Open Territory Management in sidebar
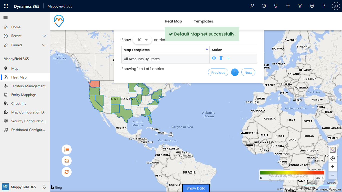The height and width of the screenshot is (192, 342). [x=25, y=86]
